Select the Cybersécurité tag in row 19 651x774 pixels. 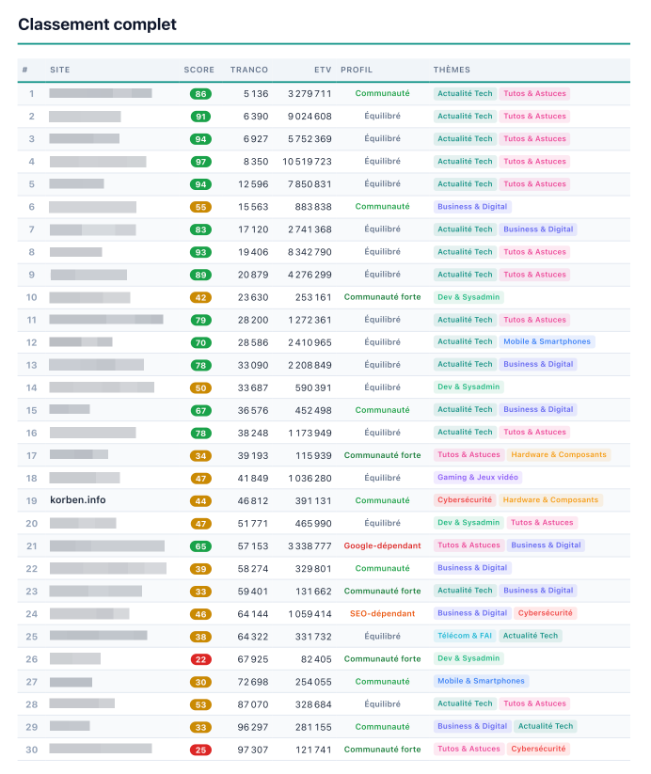(x=465, y=500)
